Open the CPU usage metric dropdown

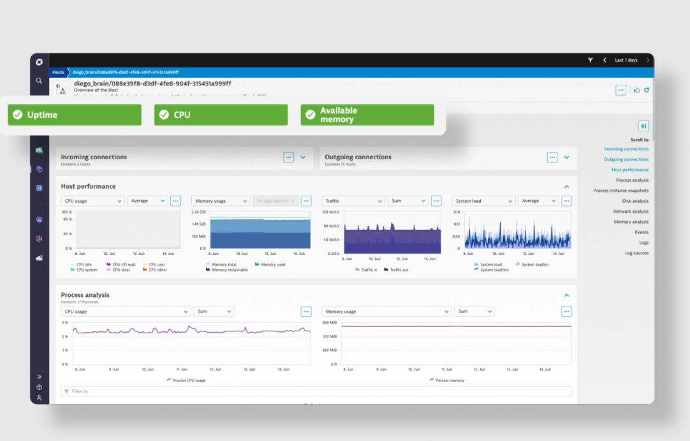click(x=92, y=200)
